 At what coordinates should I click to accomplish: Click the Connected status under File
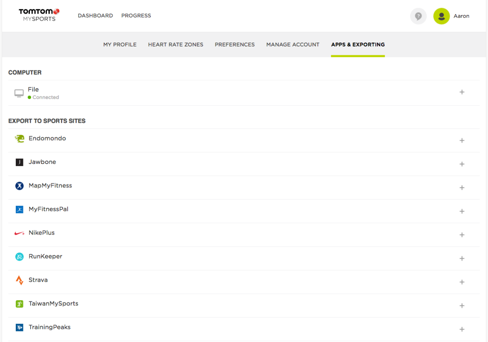click(x=43, y=98)
